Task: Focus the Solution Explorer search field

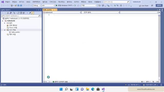Action: (19, 16)
